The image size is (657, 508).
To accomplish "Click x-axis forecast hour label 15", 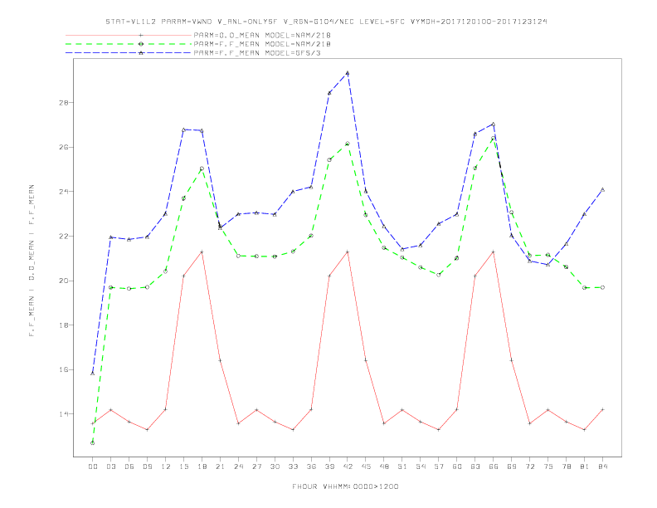I will click(183, 466).
